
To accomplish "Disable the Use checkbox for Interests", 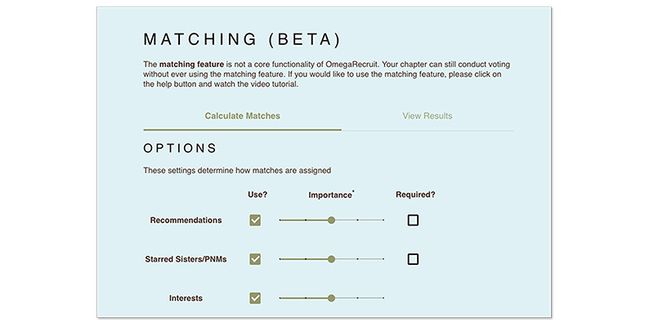I will pyautogui.click(x=255, y=298).
